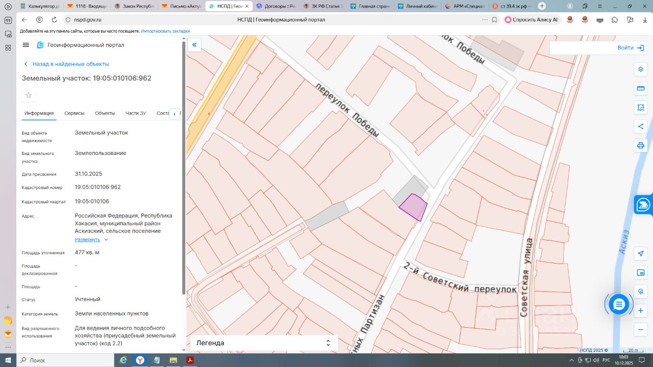Open a new browser tab
Screen dimensions: 653x367
(x=542, y=6)
